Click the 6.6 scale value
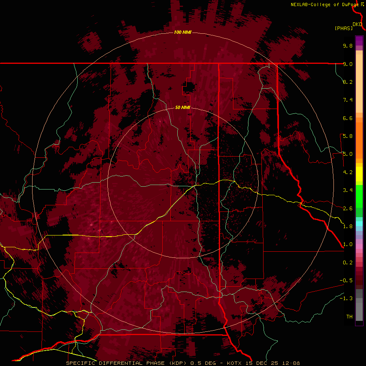Screen dimensions: 366x366 348,118
